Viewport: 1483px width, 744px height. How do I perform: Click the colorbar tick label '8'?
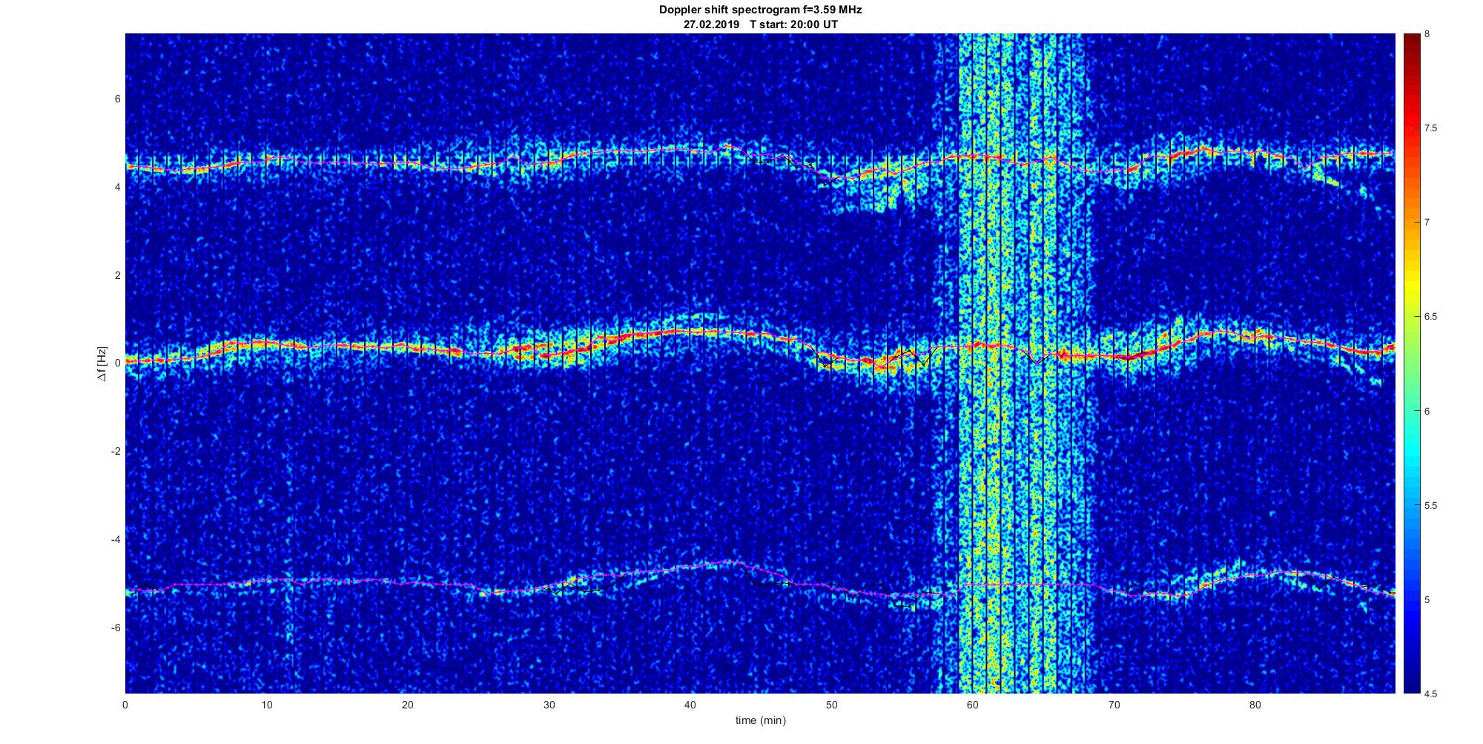coord(1427,34)
